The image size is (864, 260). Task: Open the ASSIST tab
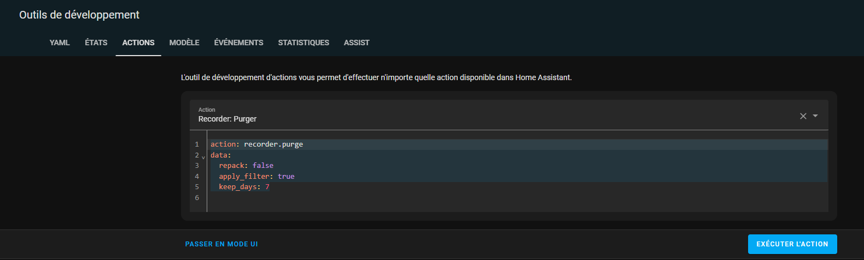pyautogui.click(x=357, y=43)
